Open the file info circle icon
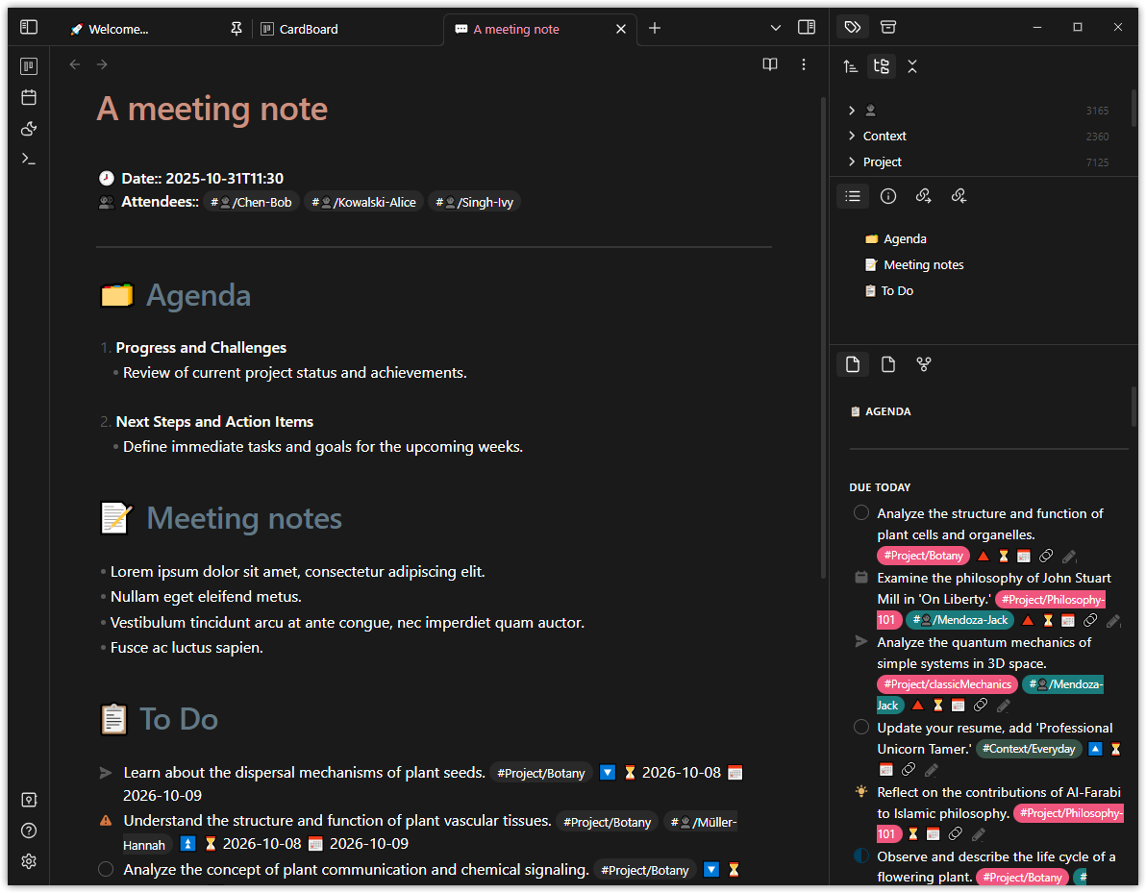Viewport: 1146px width, 893px height. point(888,196)
